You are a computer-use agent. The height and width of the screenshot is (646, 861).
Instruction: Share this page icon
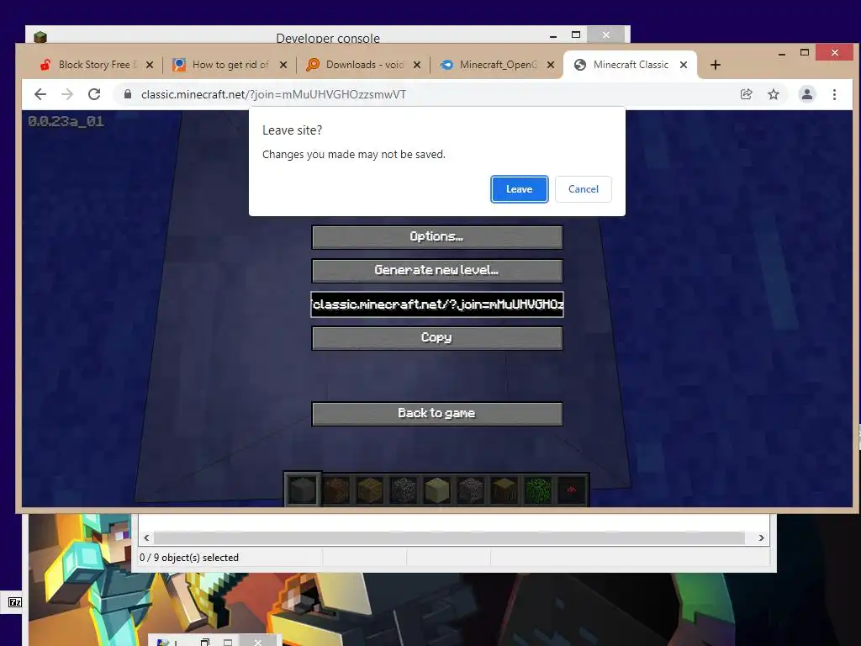point(747,94)
